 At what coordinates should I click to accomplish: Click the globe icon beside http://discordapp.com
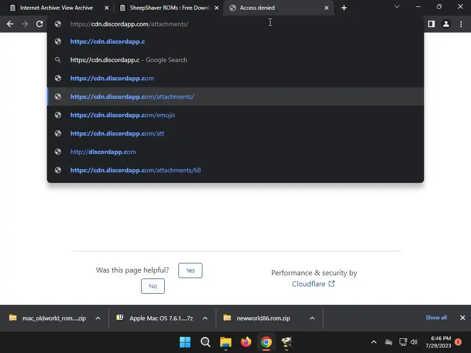(x=58, y=152)
